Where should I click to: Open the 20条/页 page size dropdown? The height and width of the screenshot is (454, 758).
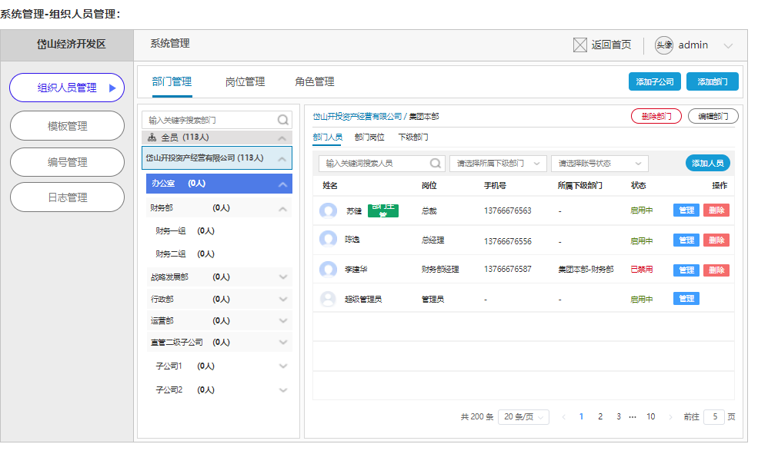(523, 417)
